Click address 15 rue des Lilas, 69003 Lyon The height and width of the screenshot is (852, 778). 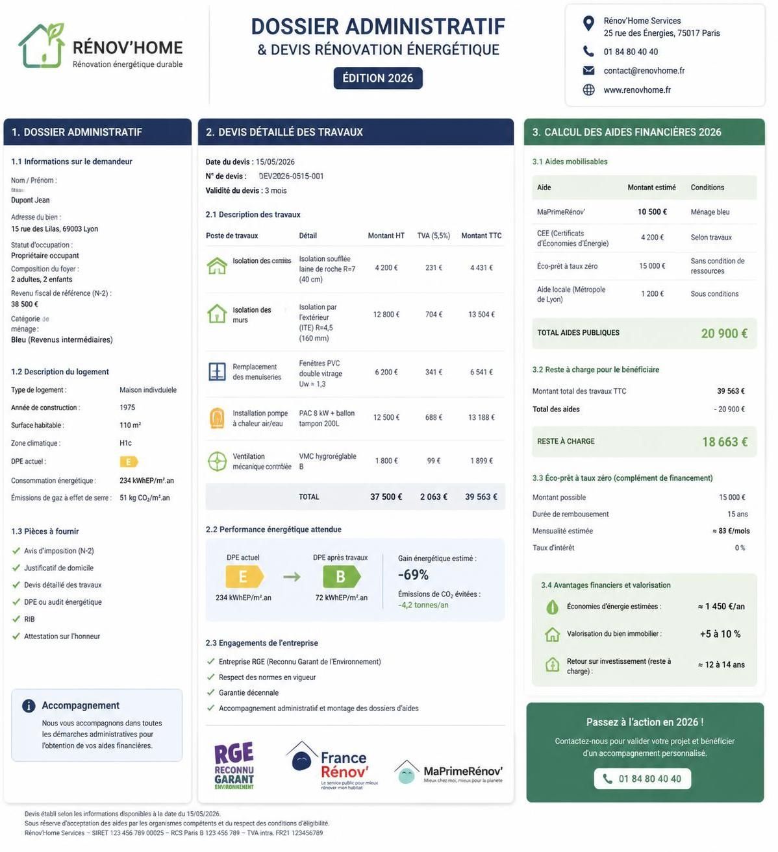point(55,228)
